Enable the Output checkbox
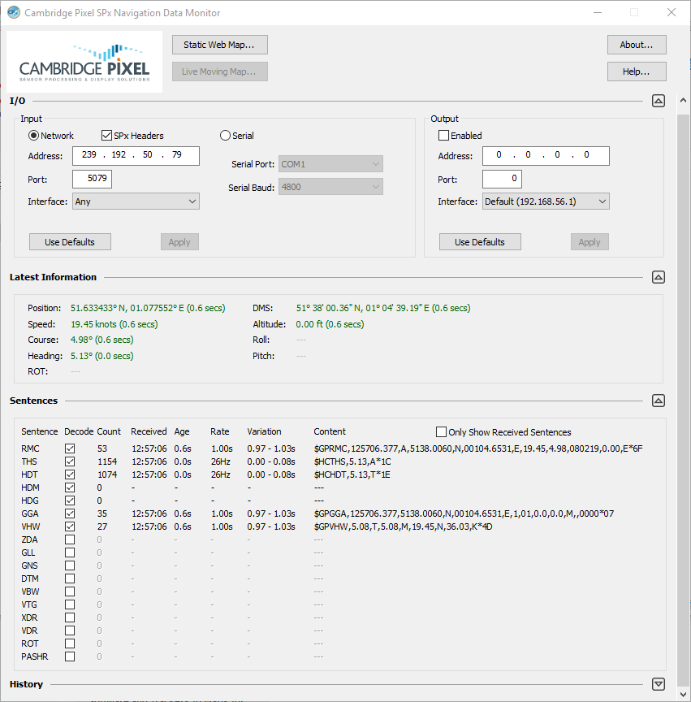Screen dimensions: 691x702 [443, 136]
